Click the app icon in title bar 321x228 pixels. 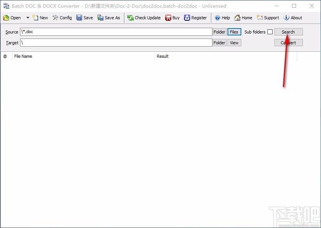[x=6, y=6]
